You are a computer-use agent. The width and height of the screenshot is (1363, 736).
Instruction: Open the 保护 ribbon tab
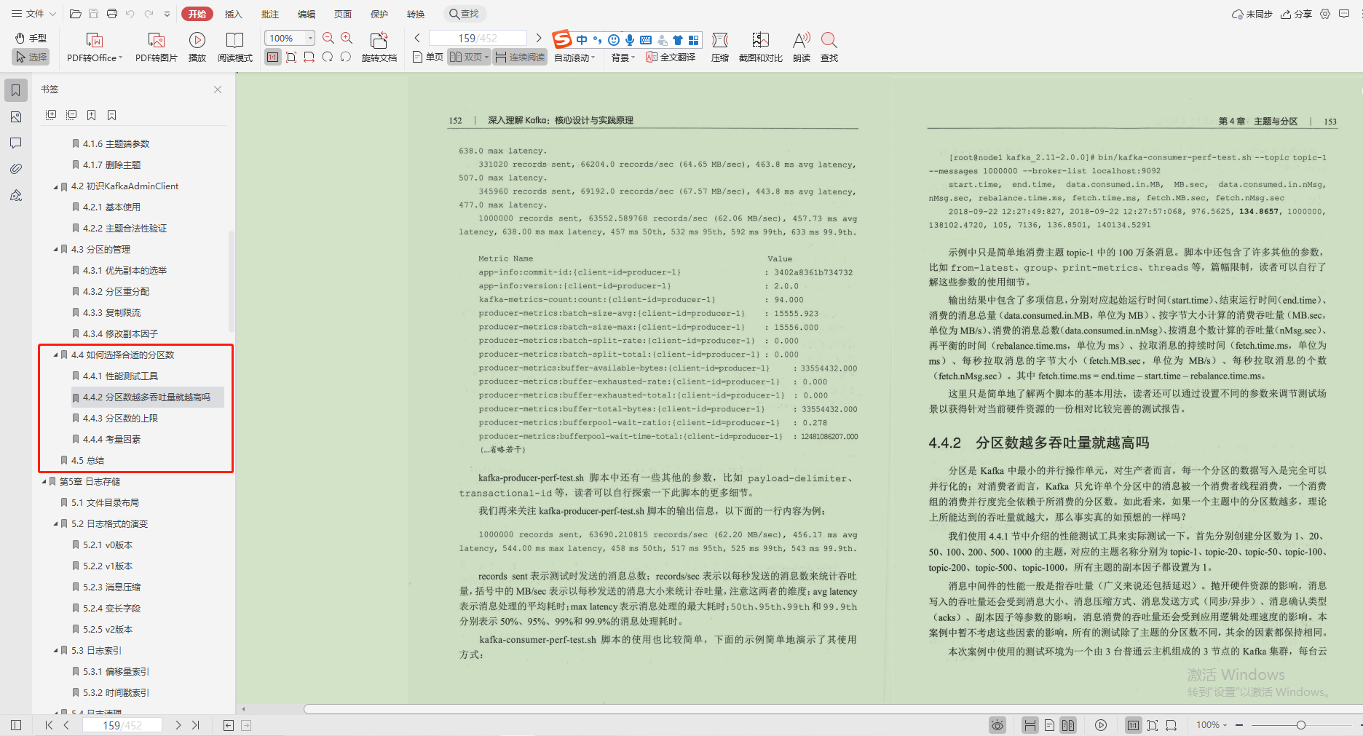[379, 14]
